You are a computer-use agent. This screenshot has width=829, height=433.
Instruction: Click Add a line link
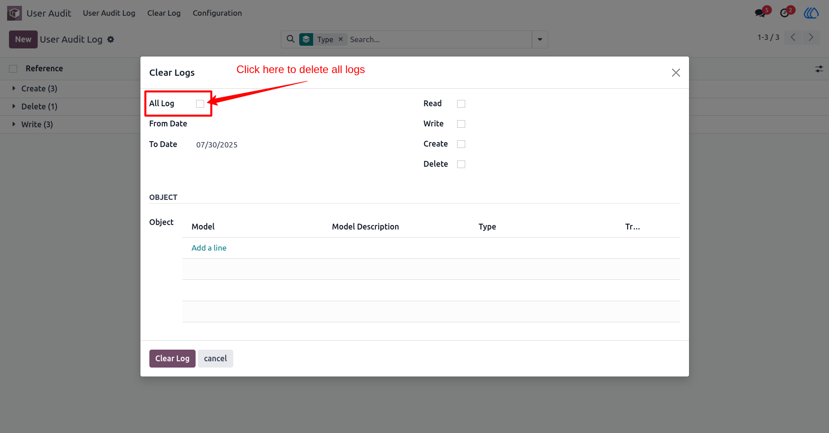click(x=209, y=248)
